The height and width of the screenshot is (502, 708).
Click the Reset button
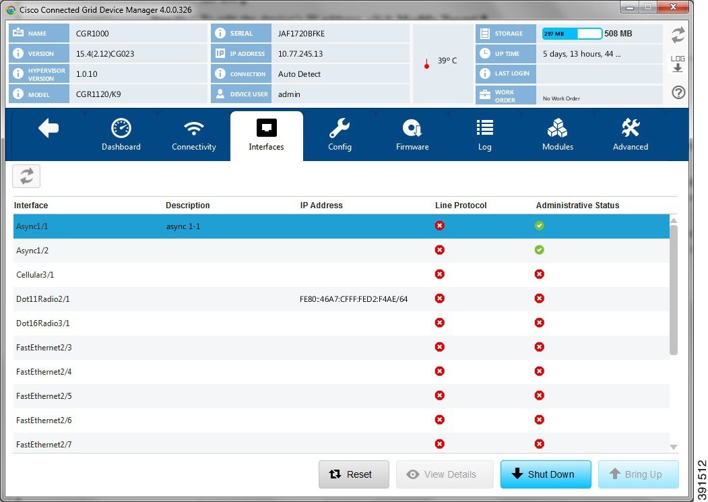coord(354,474)
